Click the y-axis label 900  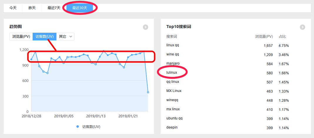point(26,65)
